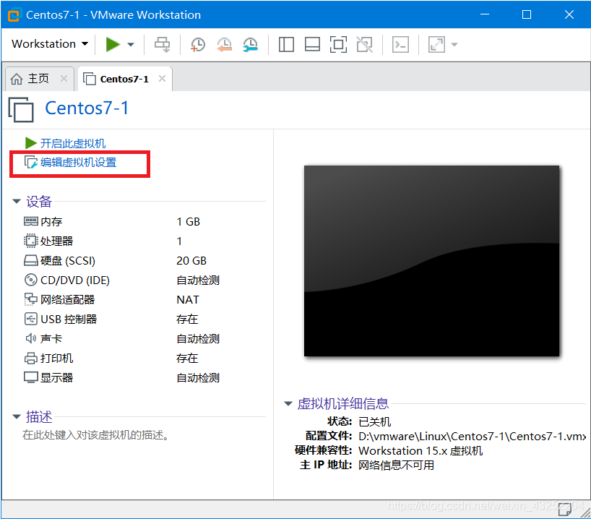Click the send Ctrl+Alt+Del toolbar icon
The height and width of the screenshot is (519, 591).
click(x=162, y=45)
